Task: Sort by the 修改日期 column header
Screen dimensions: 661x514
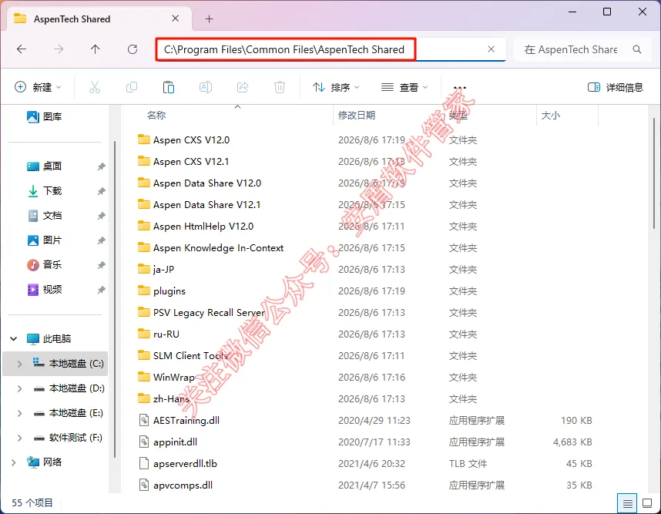Action: [x=357, y=115]
